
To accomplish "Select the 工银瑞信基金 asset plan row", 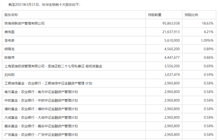I will [x=109, y=83].
